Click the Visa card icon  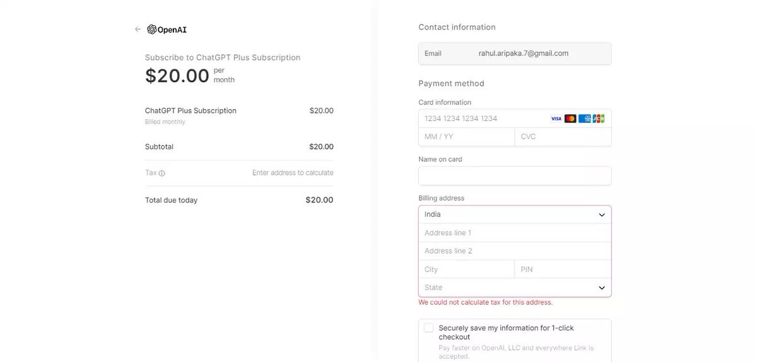coord(556,119)
